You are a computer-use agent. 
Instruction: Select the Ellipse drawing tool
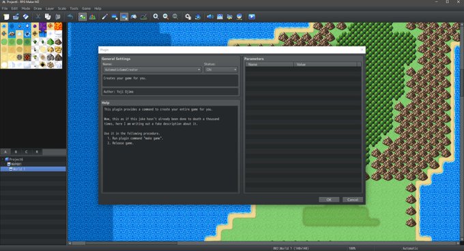(x=124, y=16)
